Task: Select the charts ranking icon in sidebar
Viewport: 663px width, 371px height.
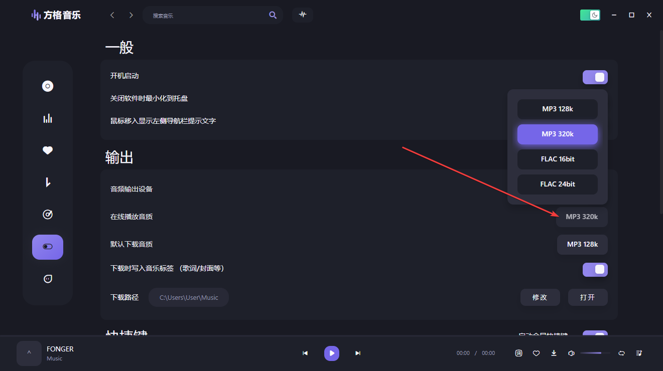Action: tap(47, 118)
